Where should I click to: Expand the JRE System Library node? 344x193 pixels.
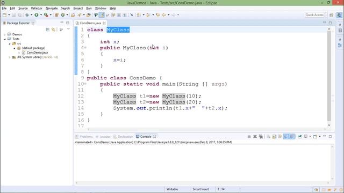[10, 57]
